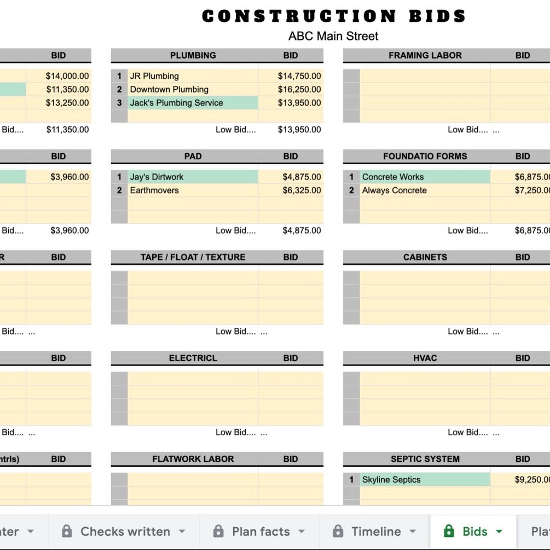Click the PLUMBING section header
The height and width of the screenshot is (550, 550).
tap(193, 55)
